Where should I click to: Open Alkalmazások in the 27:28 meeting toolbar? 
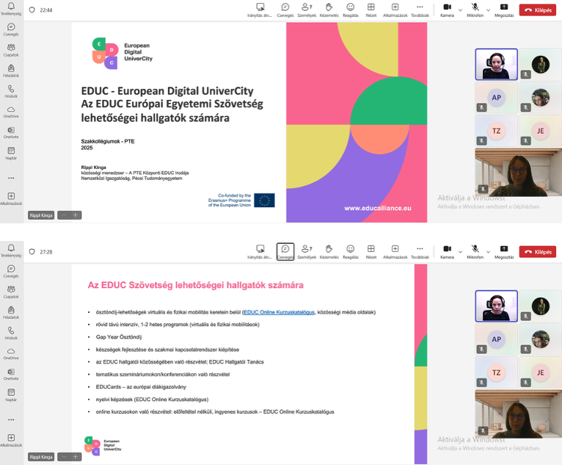[395, 252]
